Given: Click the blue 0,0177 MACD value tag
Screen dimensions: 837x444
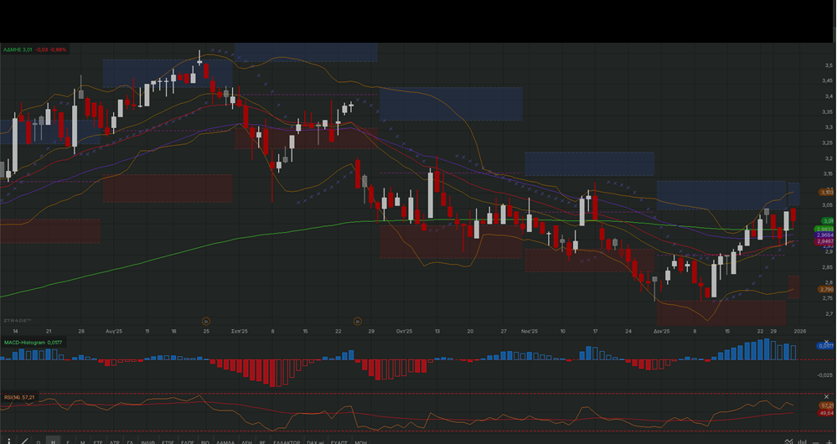Looking at the screenshot, I should click(826, 346).
